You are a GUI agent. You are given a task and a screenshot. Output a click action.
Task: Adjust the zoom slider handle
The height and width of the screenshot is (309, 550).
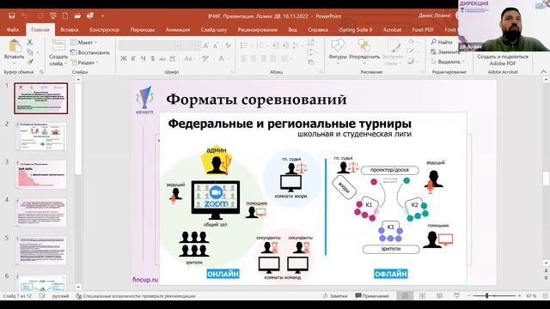coord(487,296)
